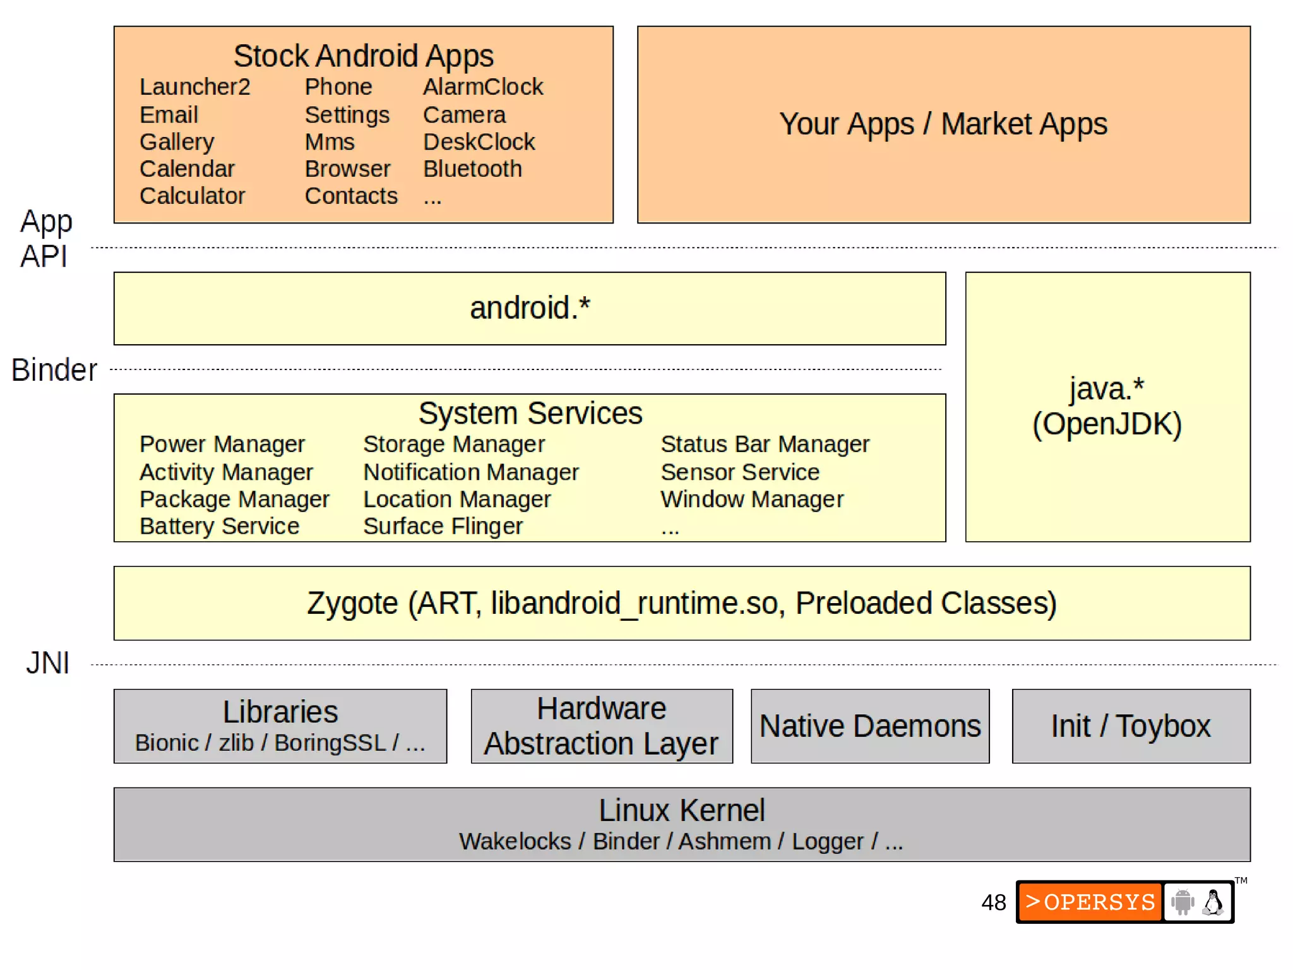Click the slide number 48
Screen dimensions: 1293x970
tap(993, 902)
